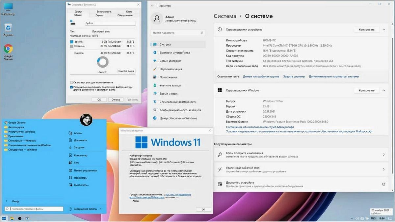Open Сеть from the Start menu
This screenshot has width=395, height=222.
pos(74,163)
